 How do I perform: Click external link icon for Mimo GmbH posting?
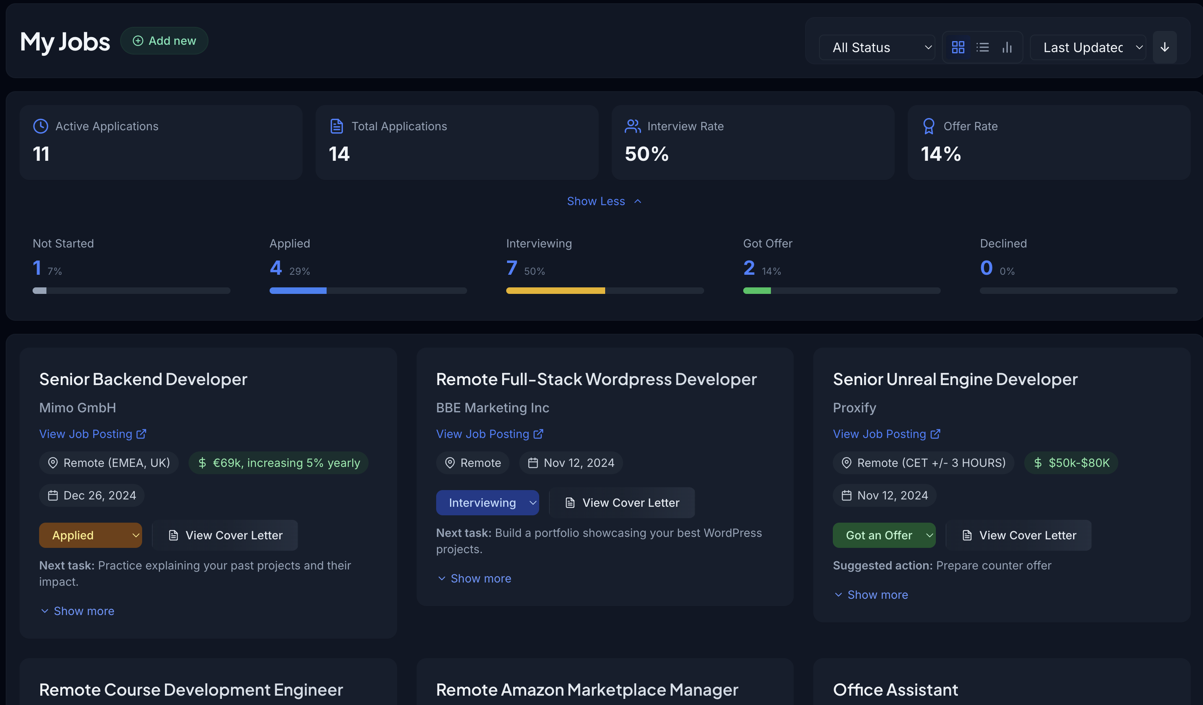coord(141,434)
